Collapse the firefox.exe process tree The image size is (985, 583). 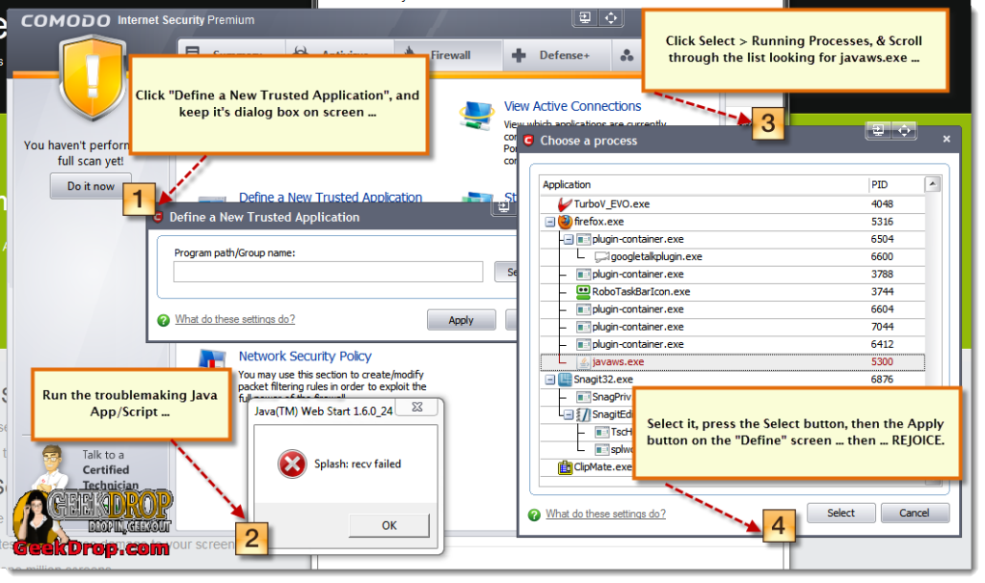550,222
